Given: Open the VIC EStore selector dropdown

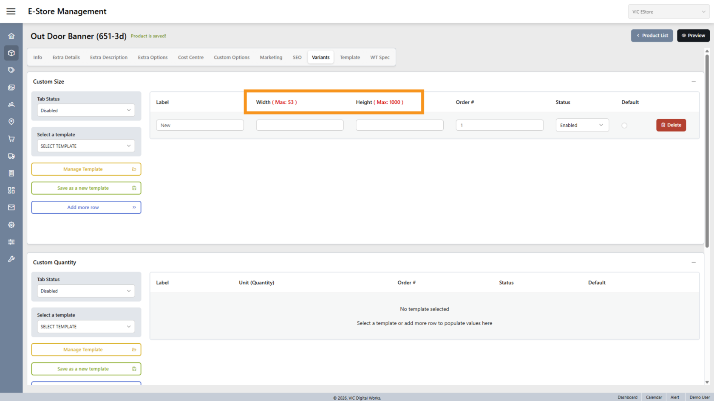Looking at the screenshot, I should [668, 12].
